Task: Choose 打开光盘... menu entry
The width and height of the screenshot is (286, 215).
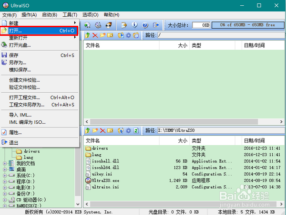Action: 40,45
